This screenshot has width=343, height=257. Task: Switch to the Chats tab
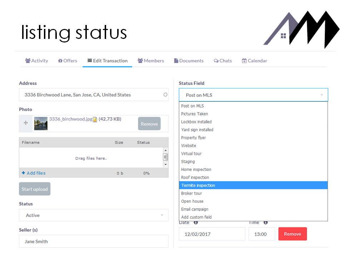pos(223,61)
